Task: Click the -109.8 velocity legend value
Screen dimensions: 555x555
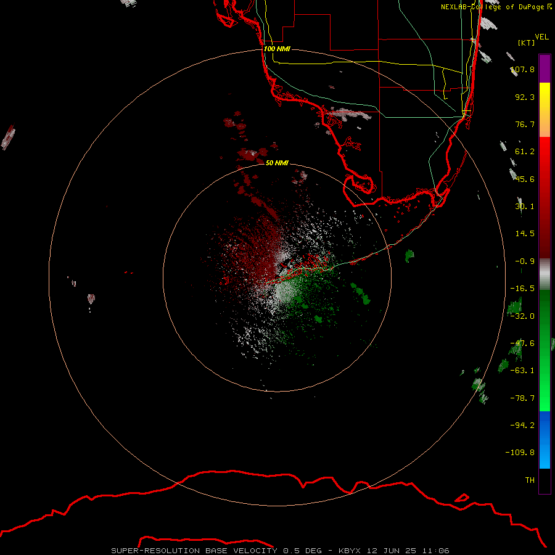Action: coord(520,453)
